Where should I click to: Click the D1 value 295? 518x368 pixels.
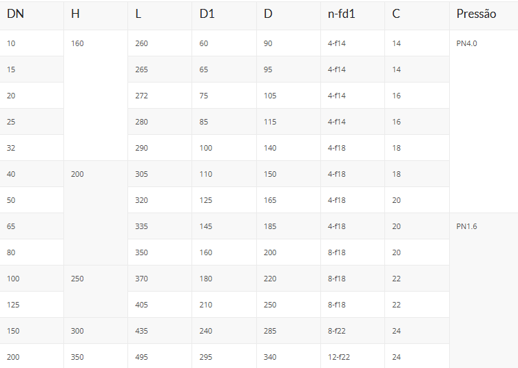pos(206,357)
